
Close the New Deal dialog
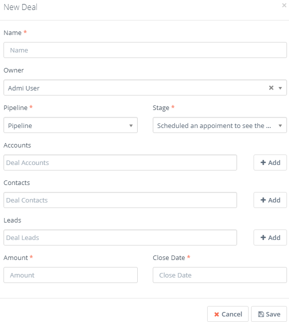[284, 5]
